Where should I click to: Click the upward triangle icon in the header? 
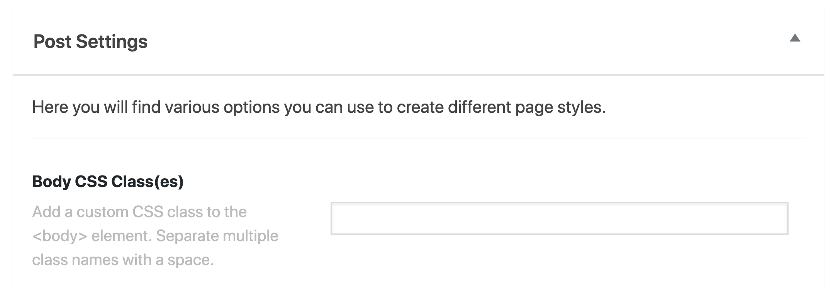[x=795, y=38]
